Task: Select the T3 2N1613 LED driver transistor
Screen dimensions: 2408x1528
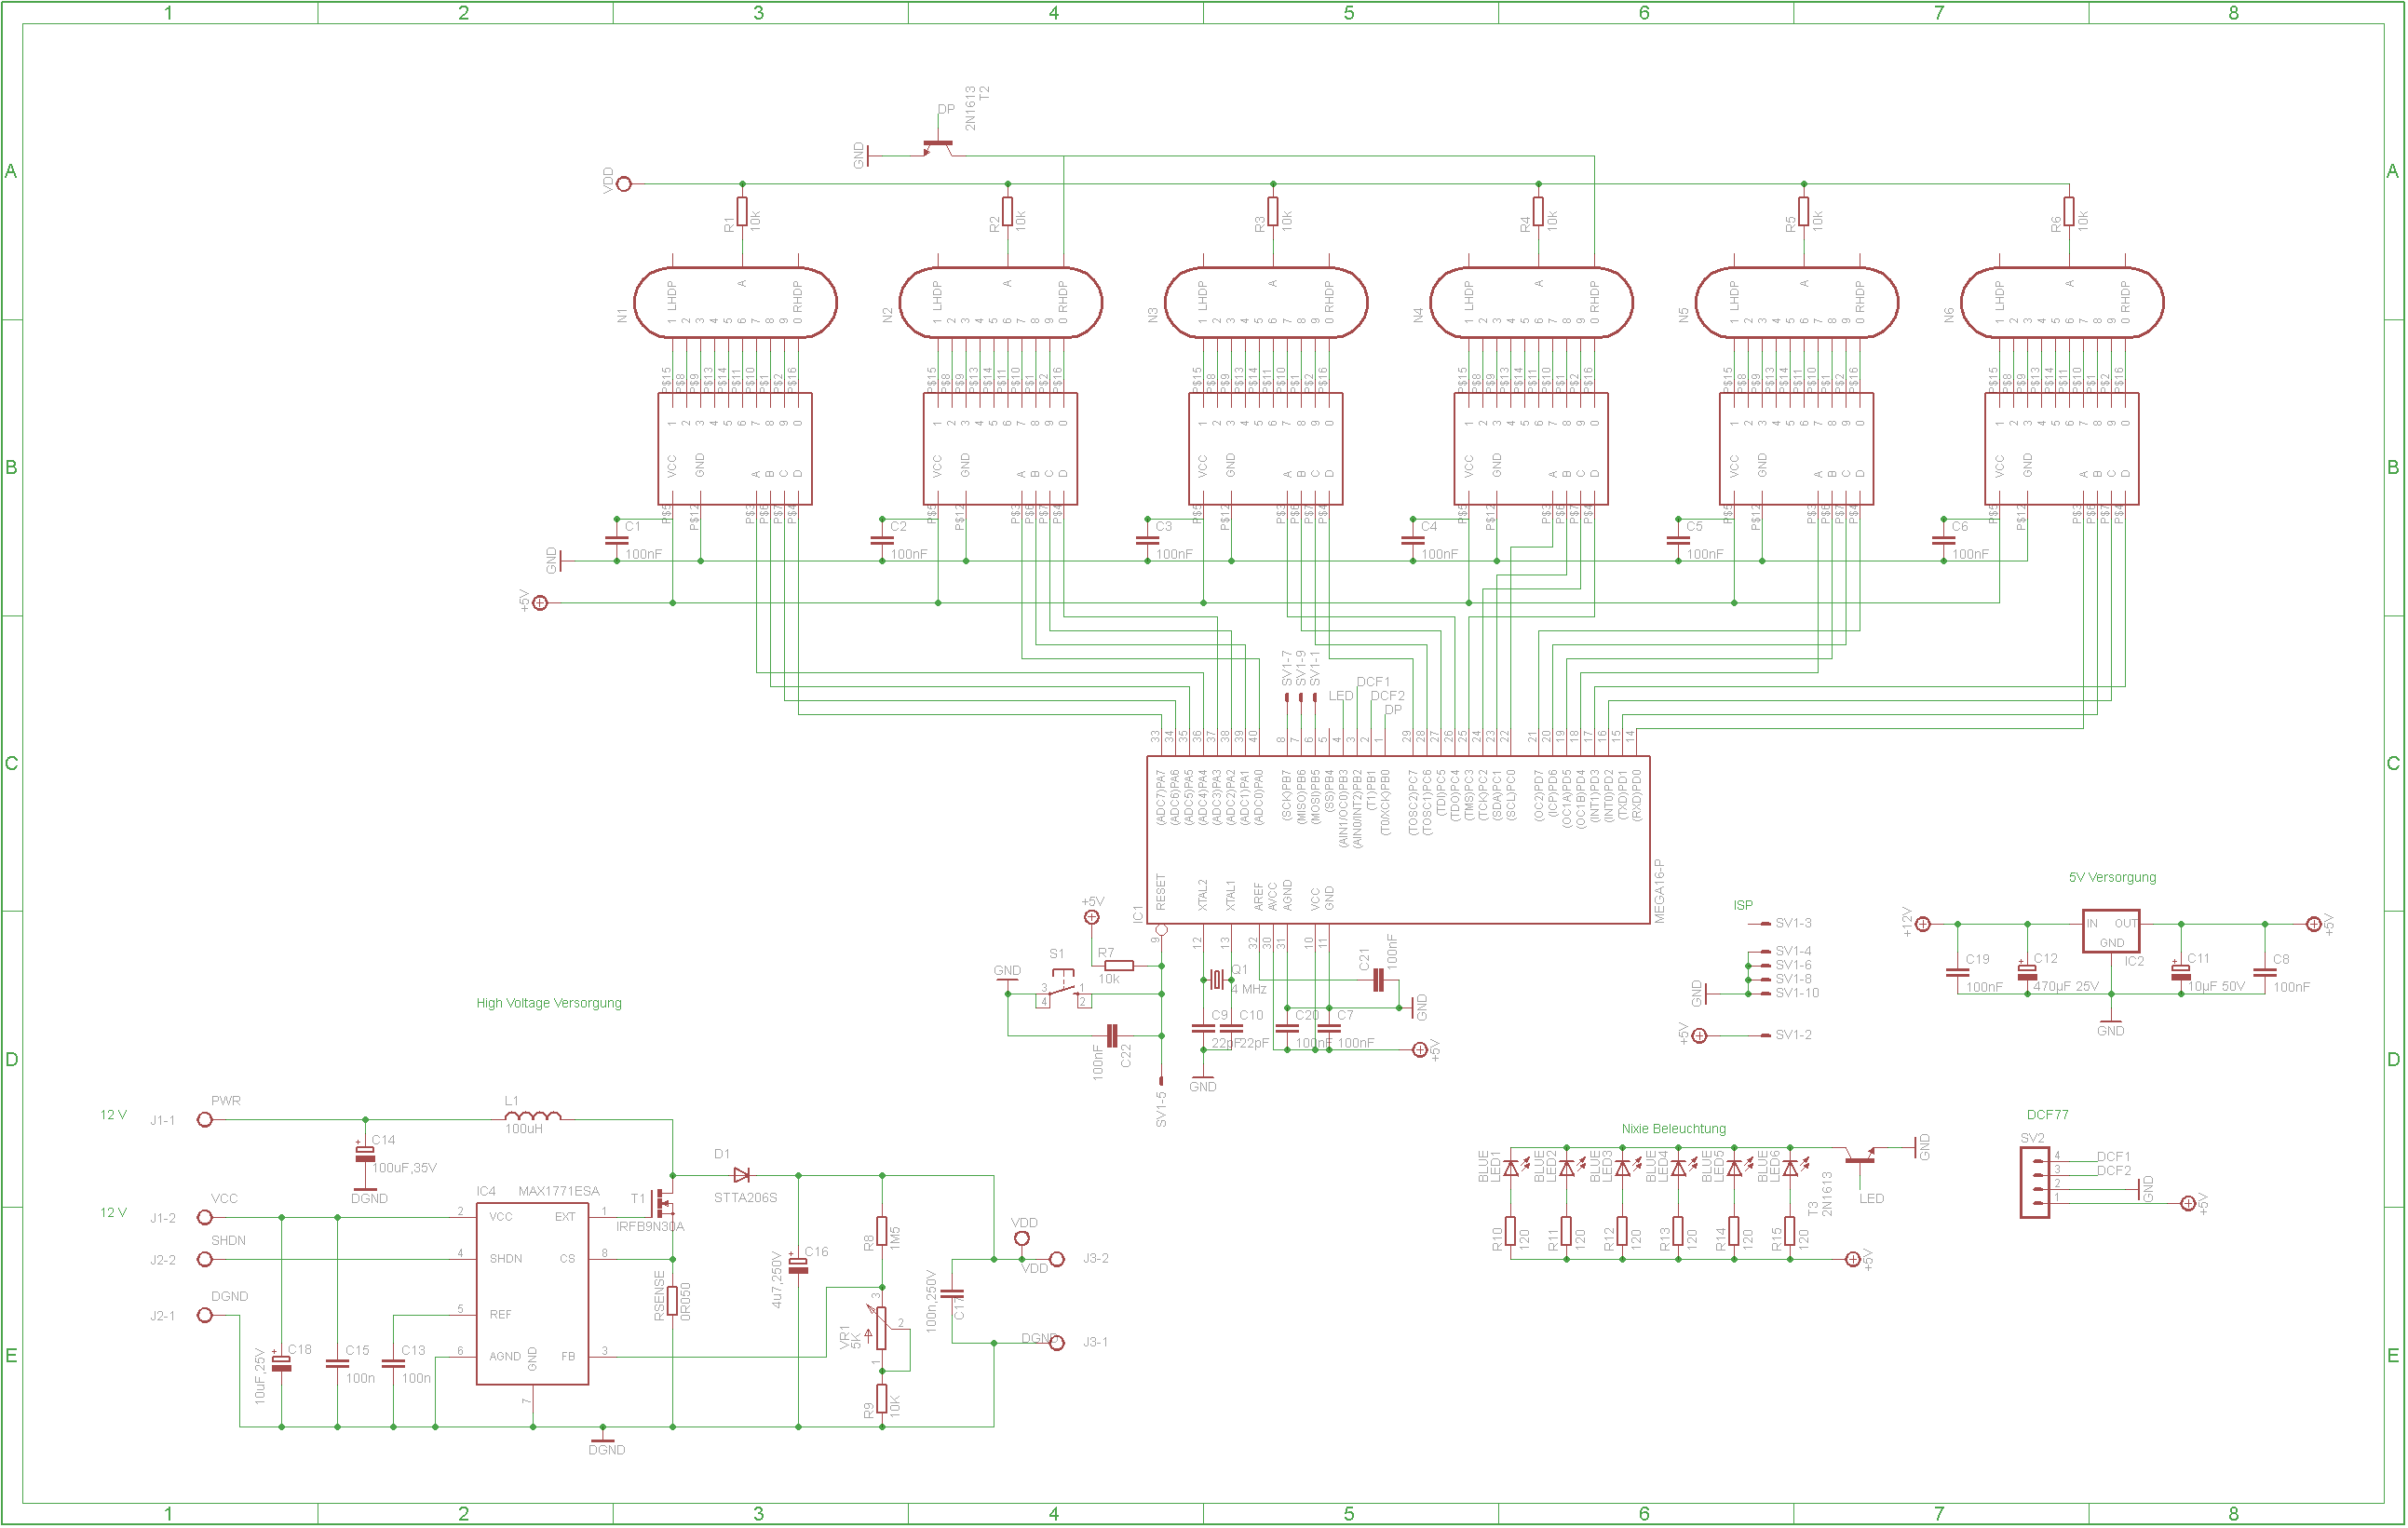Action: click(x=1860, y=1156)
